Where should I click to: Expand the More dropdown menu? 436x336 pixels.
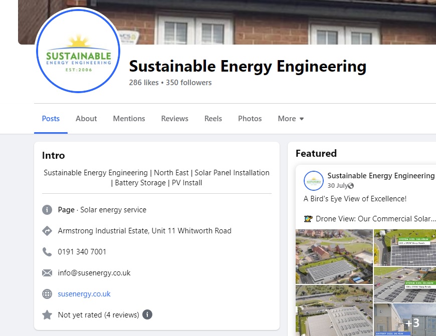click(291, 119)
